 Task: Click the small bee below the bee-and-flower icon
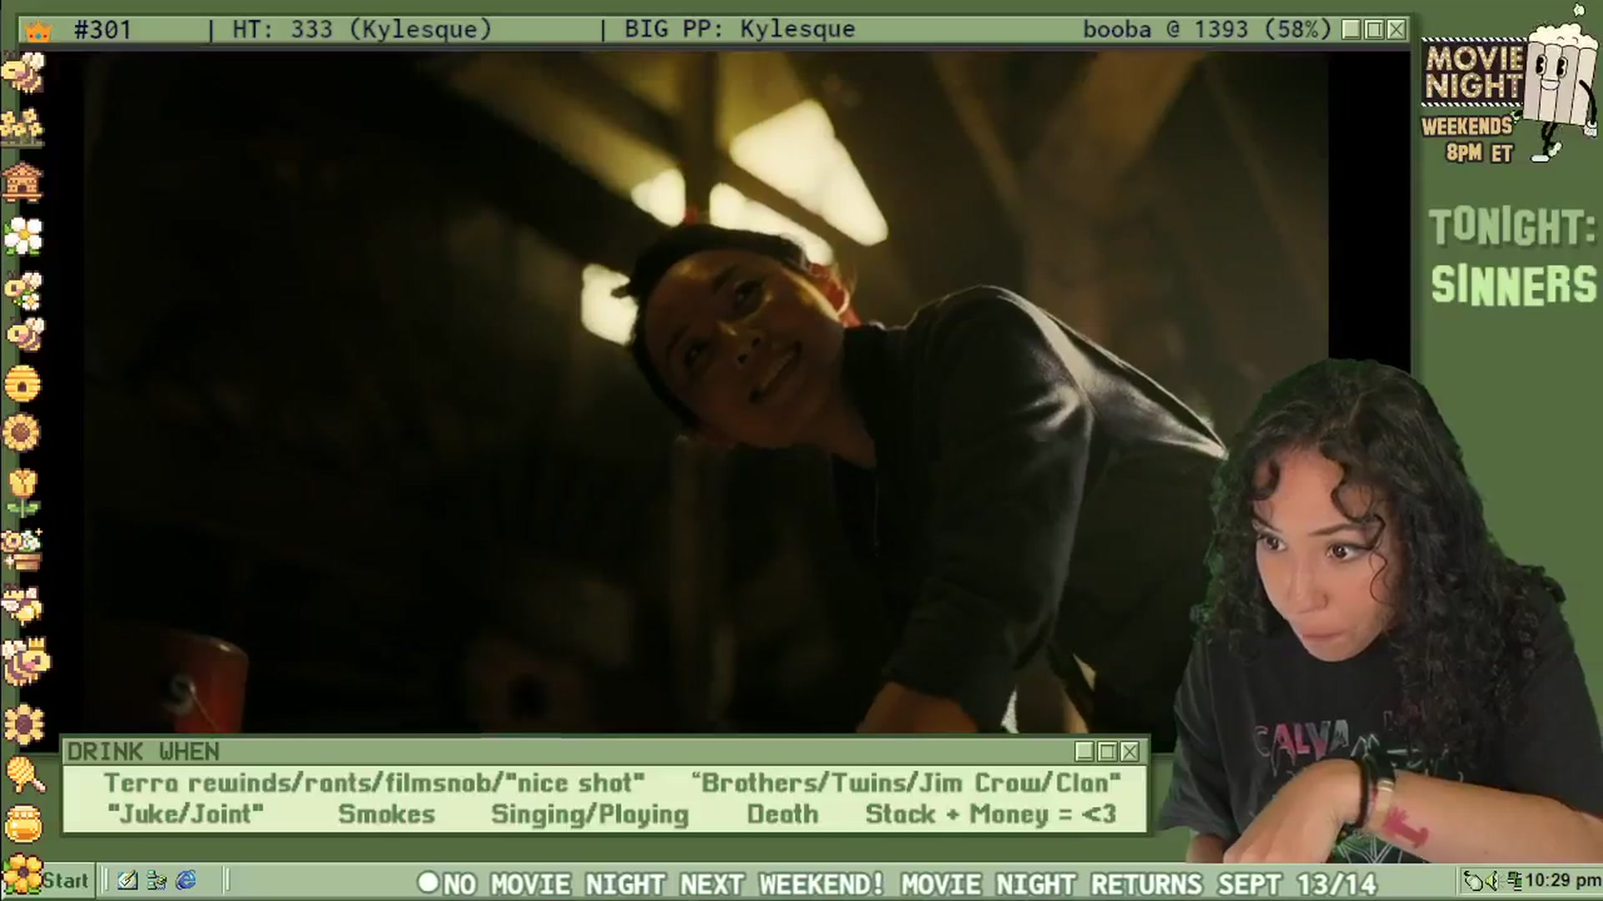(x=25, y=335)
